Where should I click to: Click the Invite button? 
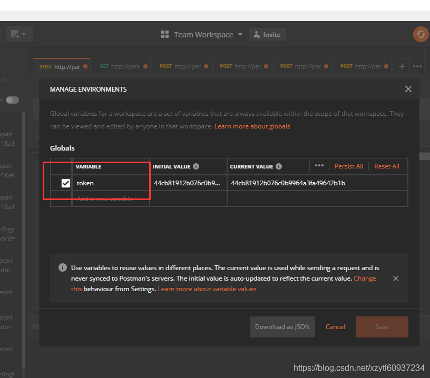click(x=267, y=35)
